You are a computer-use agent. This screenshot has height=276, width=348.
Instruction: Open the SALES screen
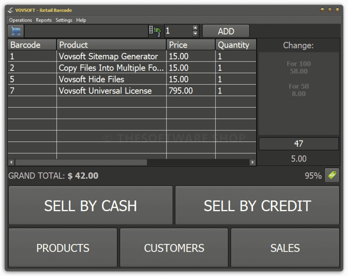pyautogui.click(x=285, y=247)
